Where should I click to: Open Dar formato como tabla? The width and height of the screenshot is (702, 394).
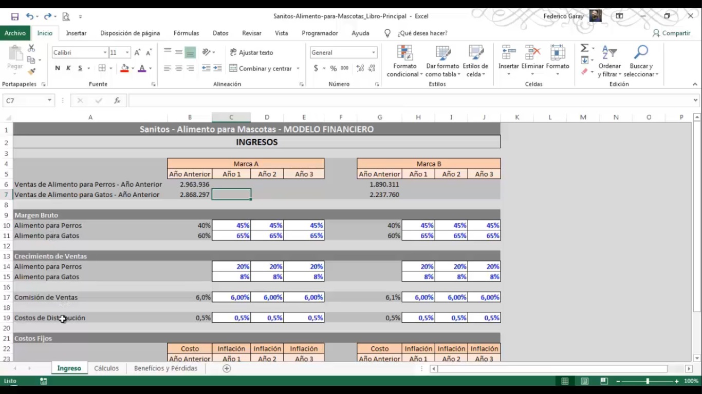442,61
